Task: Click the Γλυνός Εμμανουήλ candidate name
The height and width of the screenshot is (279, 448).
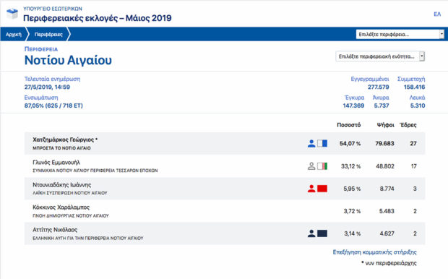Action: point(56,163)
